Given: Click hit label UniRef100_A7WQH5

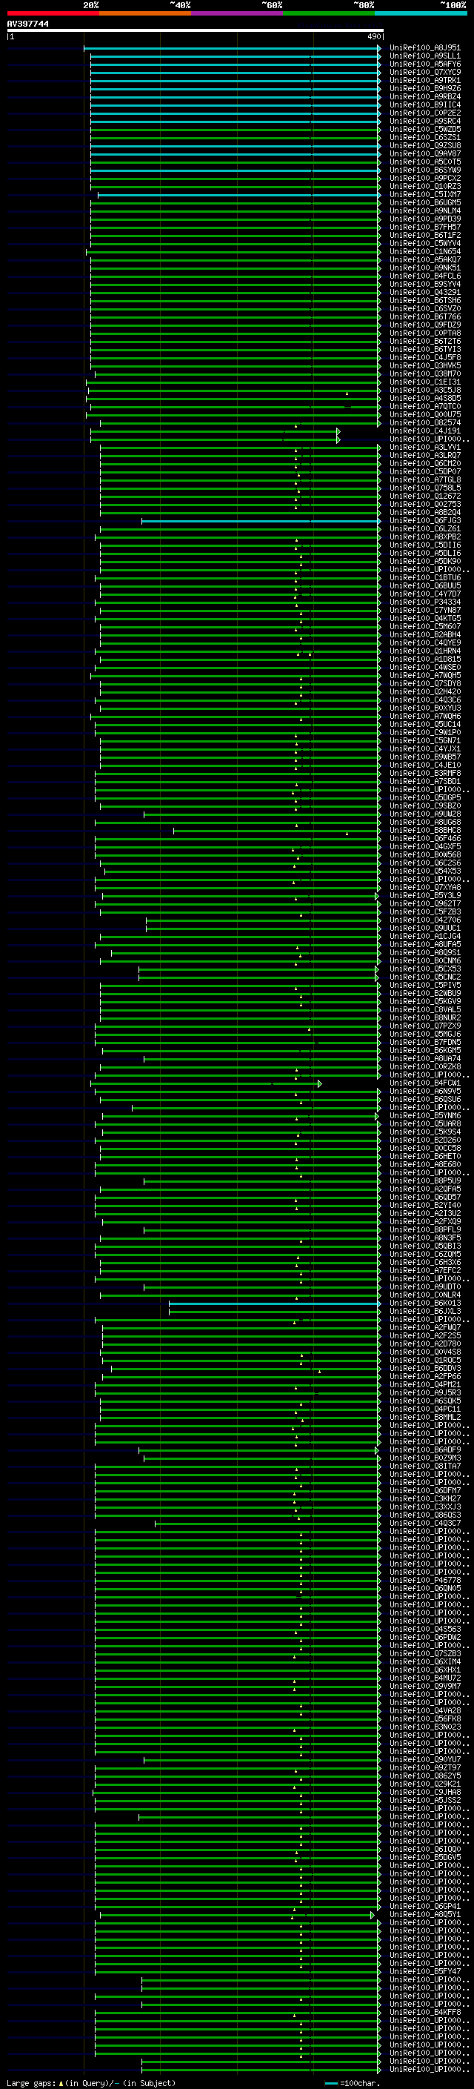Looking at the screenshot, I should 424,676.
